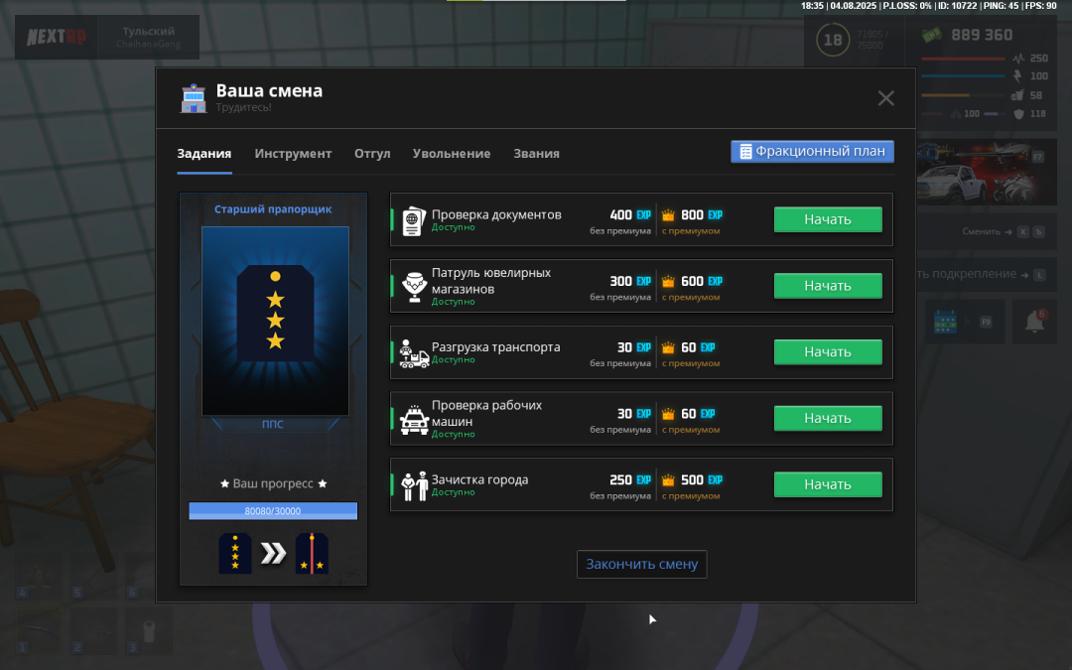Click the officers icon of Зачистка города

(414, 486)
